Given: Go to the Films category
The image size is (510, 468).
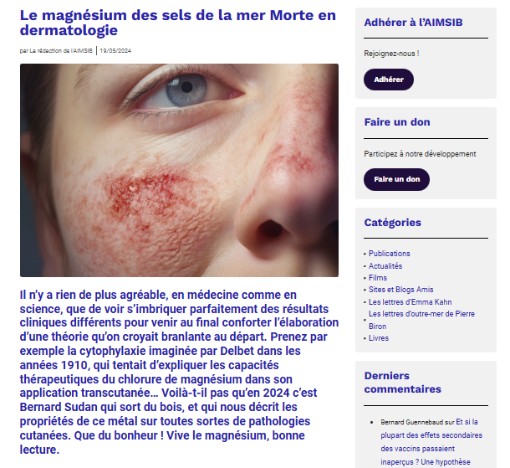Looking at the screenshot, I should tap(378, 278).
